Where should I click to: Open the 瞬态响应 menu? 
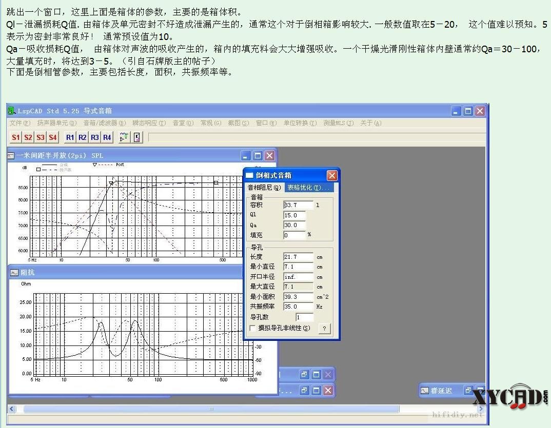(x=149, y=123)
